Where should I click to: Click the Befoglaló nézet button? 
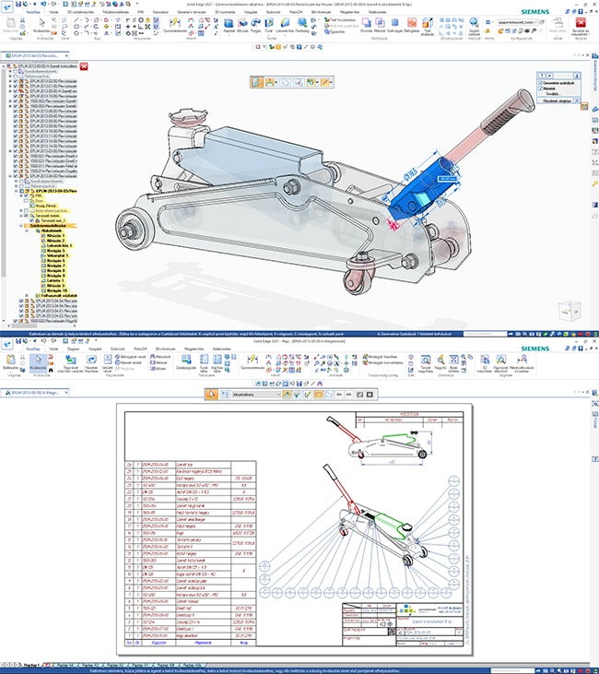point(130,357)
